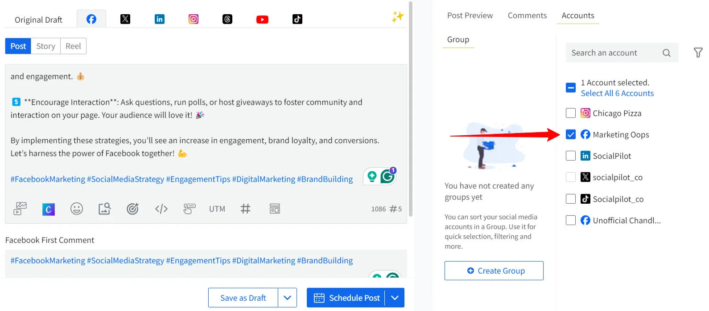Click Select All 6 Accounts link
Image resolution: width=709 pixels, height=311 pixels.
click(x=617, y=93)
